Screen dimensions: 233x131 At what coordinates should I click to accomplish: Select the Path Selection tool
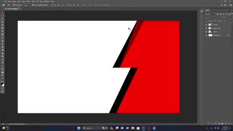pyautogui.click(x=3, y=66)
